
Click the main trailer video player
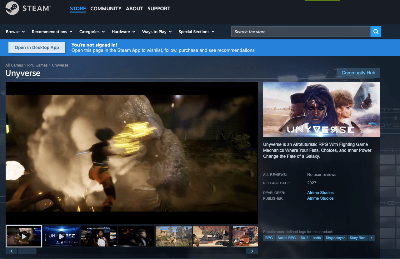tap(132, 153)
